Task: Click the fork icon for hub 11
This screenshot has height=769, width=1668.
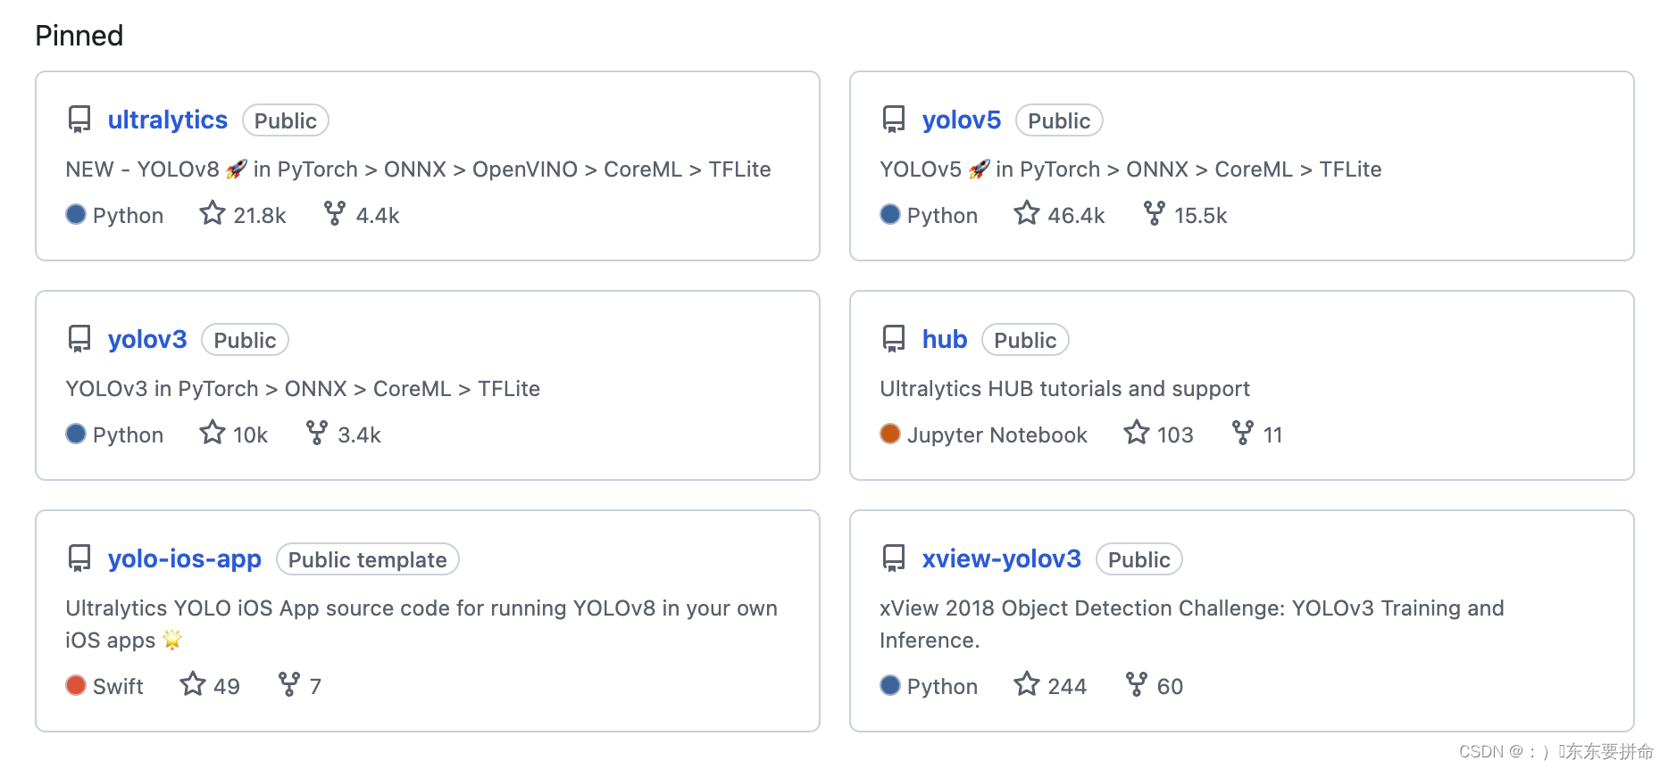Action: pyautogui.click(x=1243, y=433)
